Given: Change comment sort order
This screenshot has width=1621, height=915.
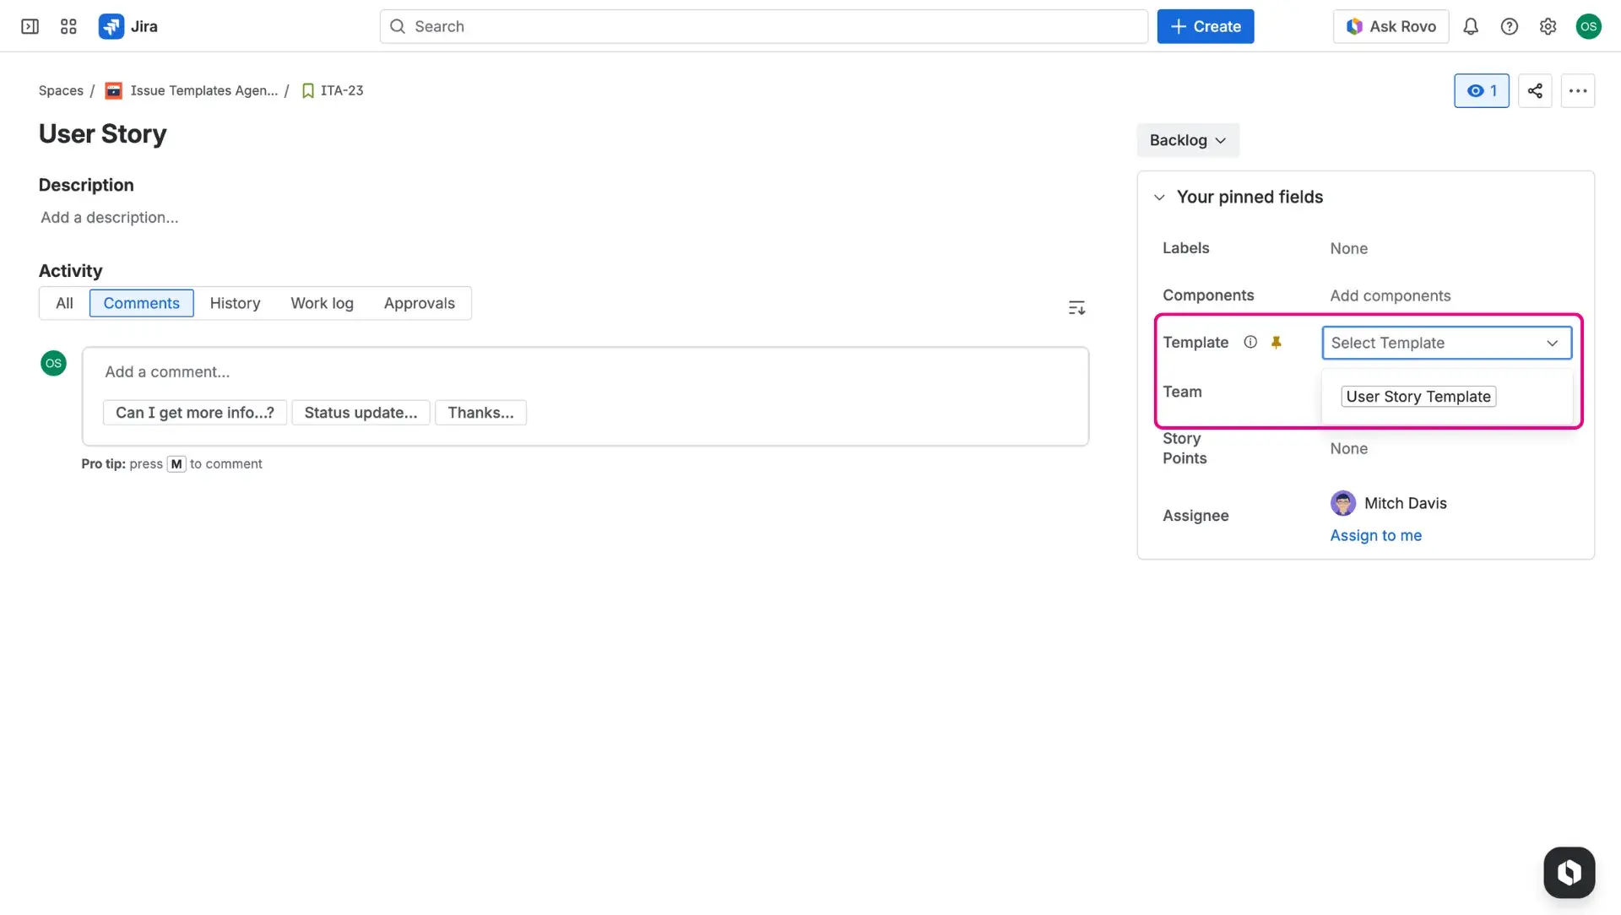Looking at the screenshot, I should 1076,306.
